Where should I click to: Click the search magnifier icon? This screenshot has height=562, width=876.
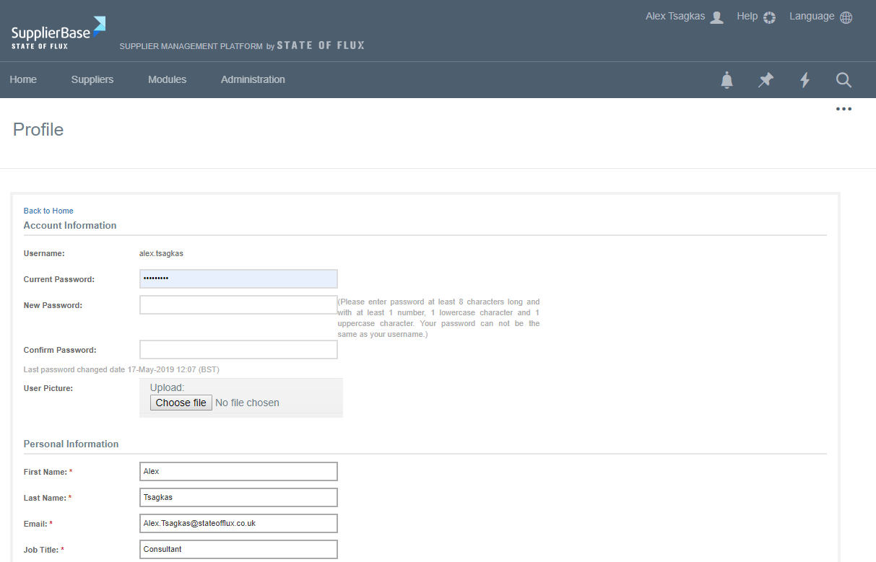click(x=844, y=80)
